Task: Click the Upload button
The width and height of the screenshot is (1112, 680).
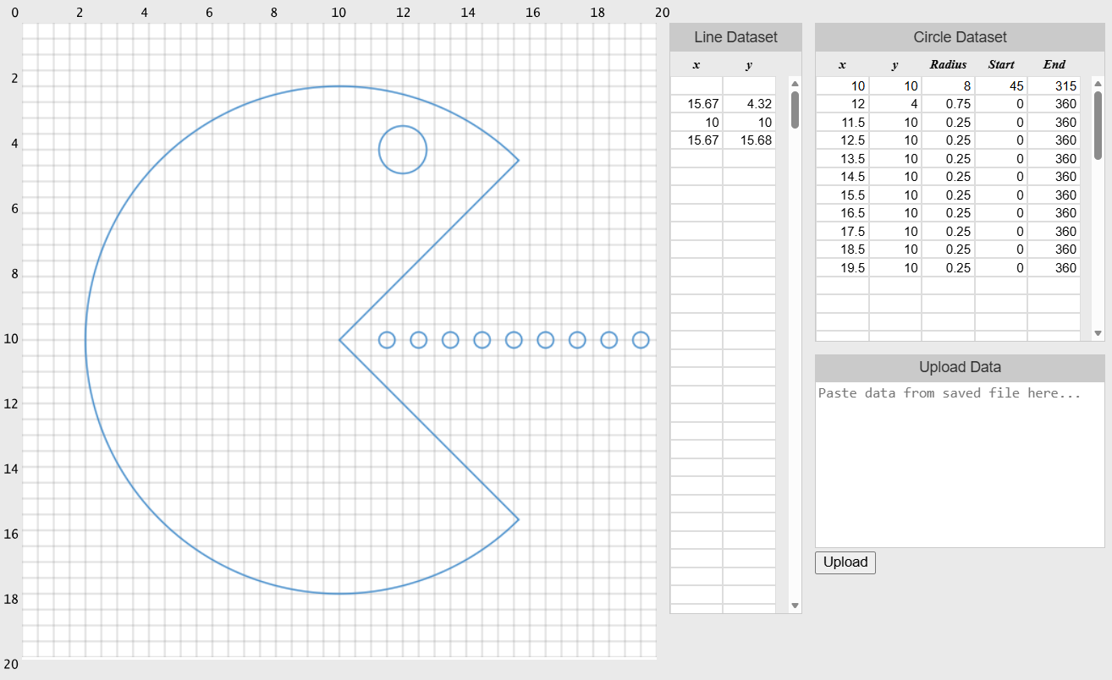Action: coord(844,562)
